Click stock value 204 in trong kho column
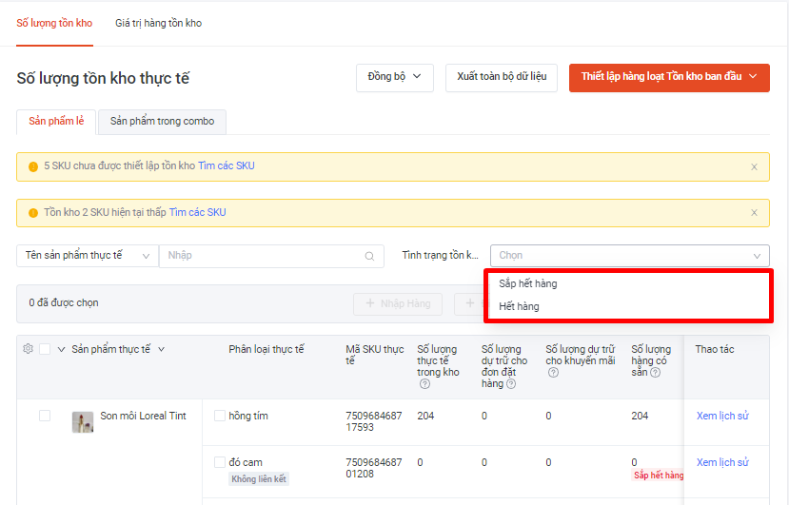The image size is (789, 505). [x=425, y=416]
